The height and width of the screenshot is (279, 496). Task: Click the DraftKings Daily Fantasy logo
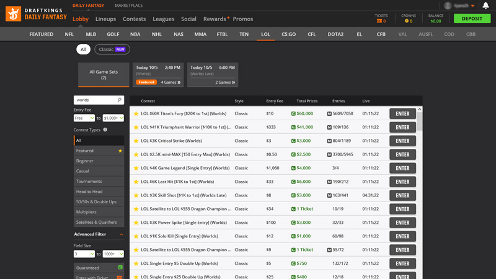coord(36,14)
